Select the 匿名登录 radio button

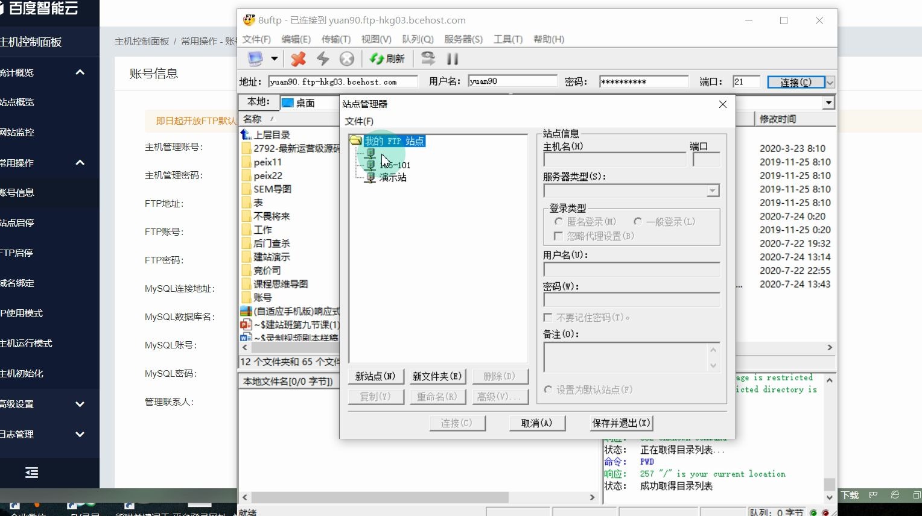pos(558,221)
